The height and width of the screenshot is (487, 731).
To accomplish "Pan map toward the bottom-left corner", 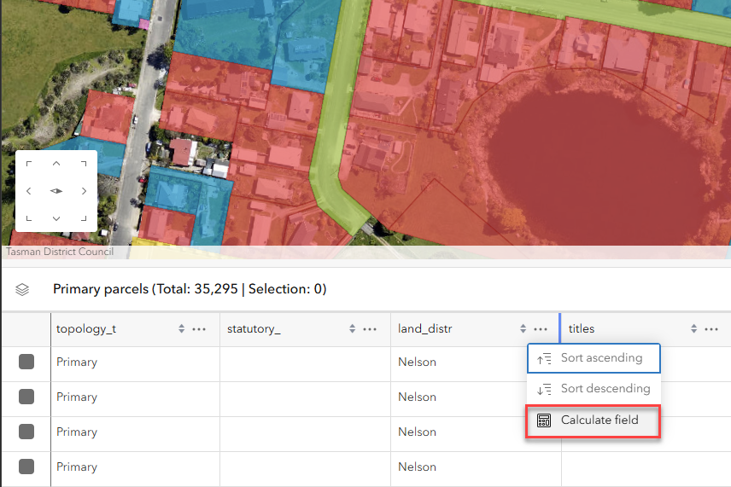I will [29, 218].
